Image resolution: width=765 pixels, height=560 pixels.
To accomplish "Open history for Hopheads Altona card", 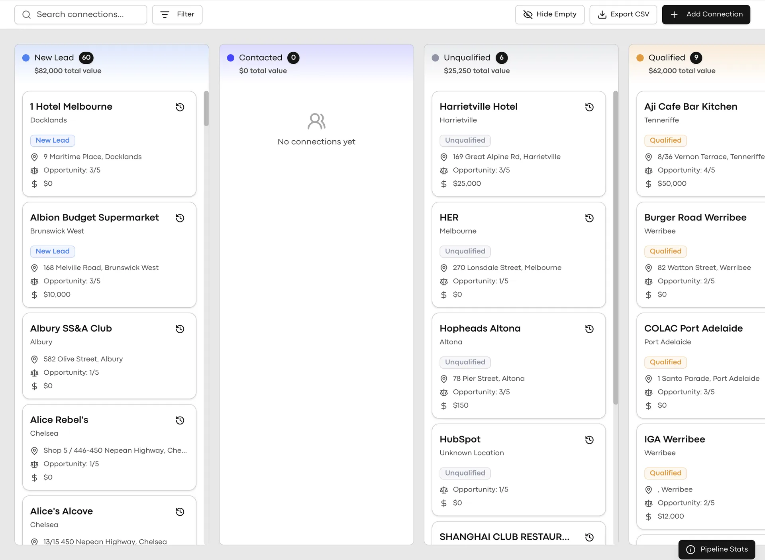I will (x=589, y=329).
